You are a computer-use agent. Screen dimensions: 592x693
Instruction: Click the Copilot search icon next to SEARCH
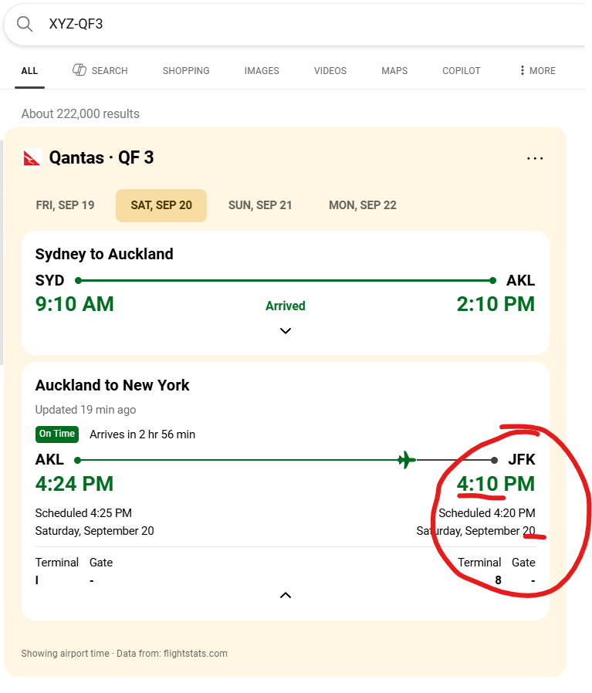(79, 69)
